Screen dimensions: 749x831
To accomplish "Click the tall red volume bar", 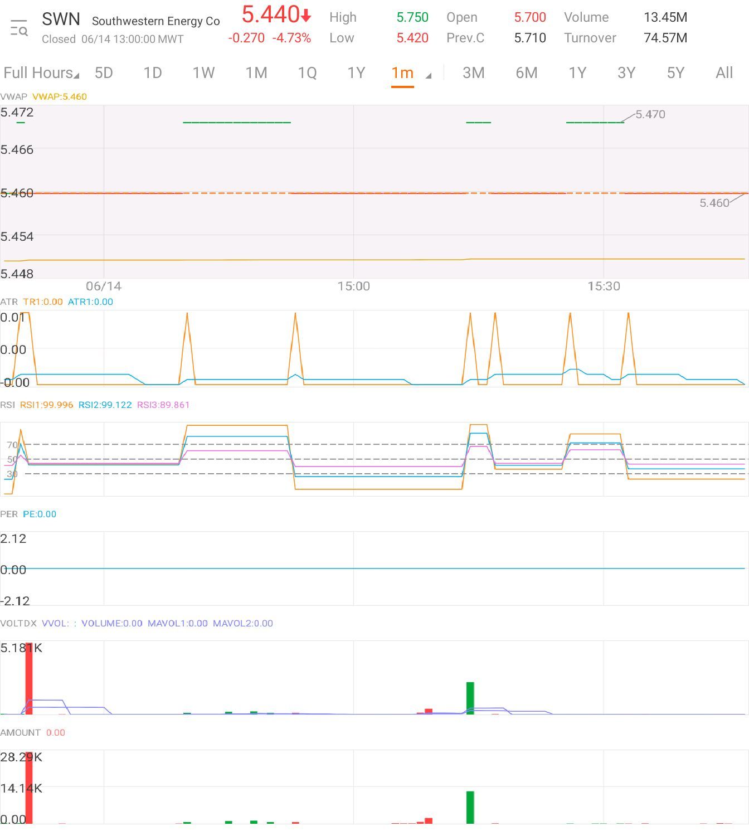I will [29, 678].
